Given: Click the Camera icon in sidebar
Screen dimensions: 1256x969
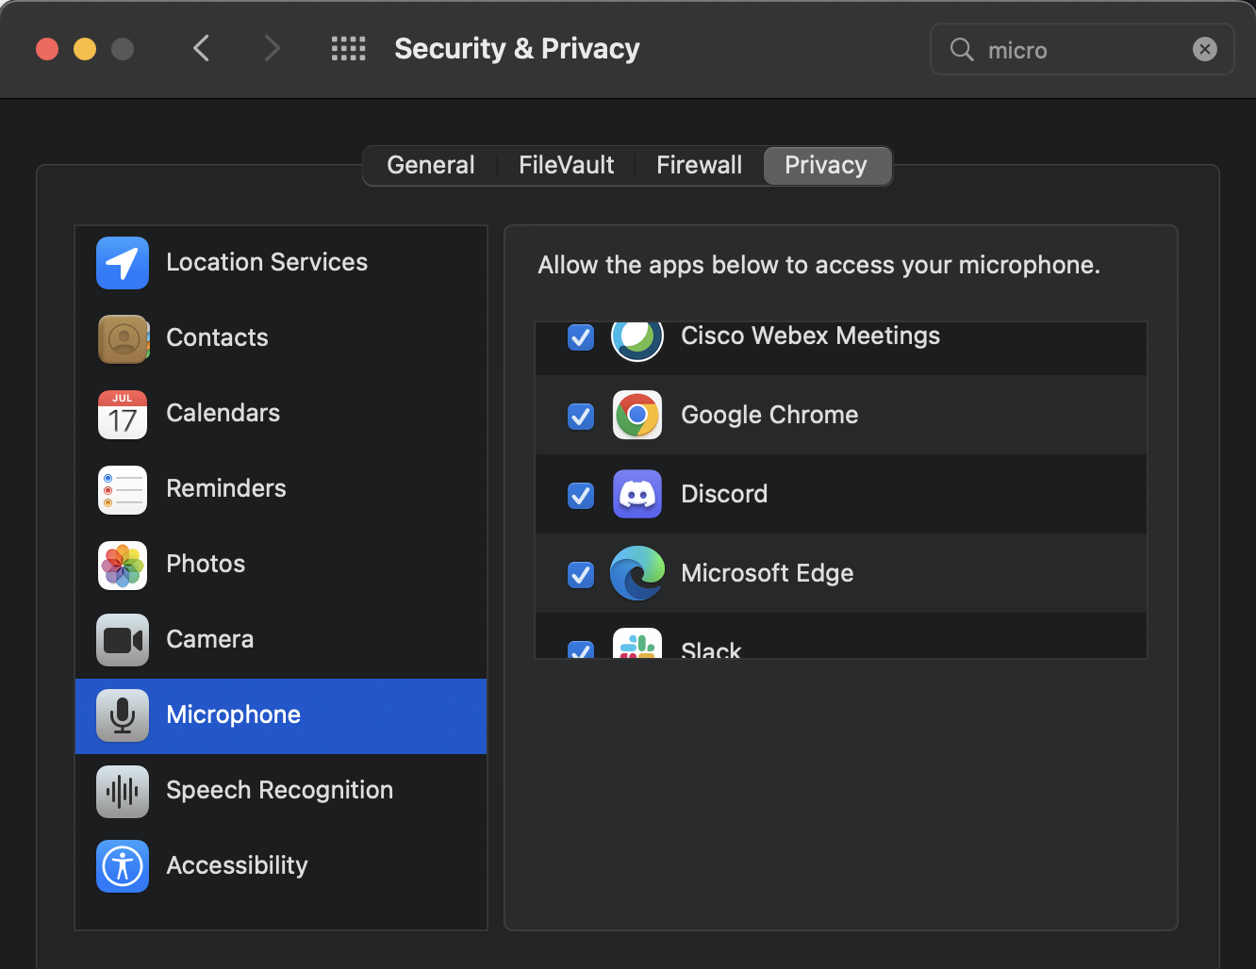Looking at the screenshot, I should pos(123,640).
